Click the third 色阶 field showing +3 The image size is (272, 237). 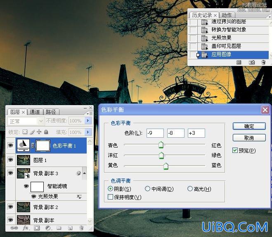[x=196, y=133]
